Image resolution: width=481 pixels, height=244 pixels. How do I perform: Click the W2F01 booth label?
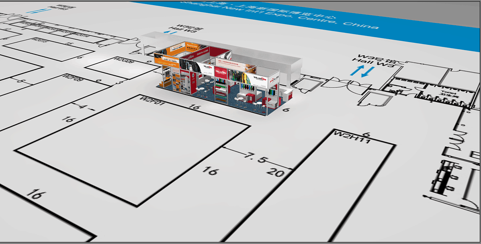pyautogui.click(x=149, y=99)
